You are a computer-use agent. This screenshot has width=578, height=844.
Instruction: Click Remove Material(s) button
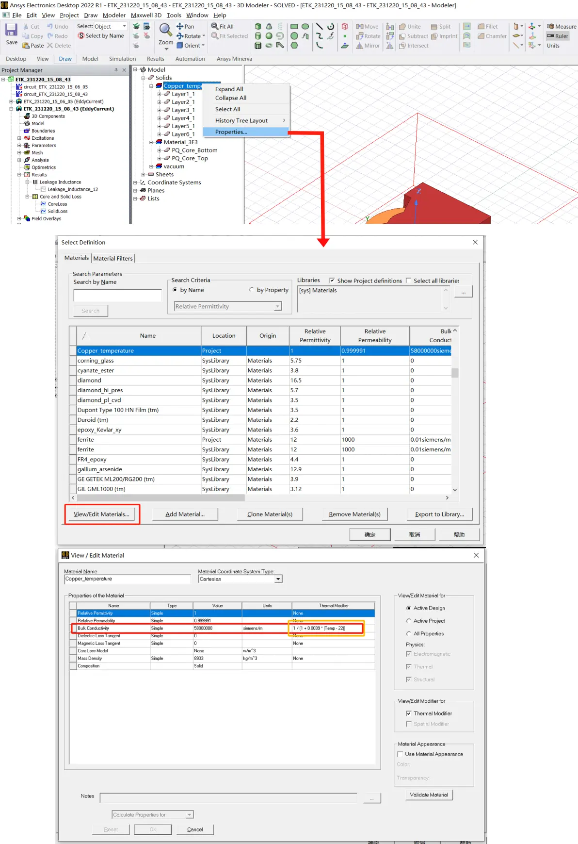pyautogui.click(x=354, y=514)
